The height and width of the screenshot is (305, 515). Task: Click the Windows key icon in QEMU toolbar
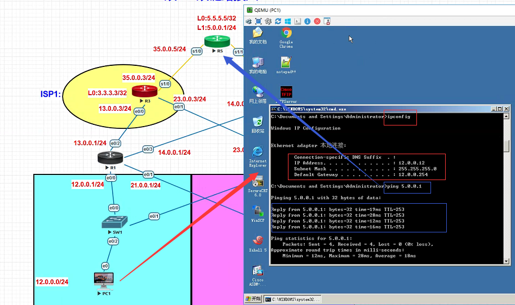click(x=288, y=21)
